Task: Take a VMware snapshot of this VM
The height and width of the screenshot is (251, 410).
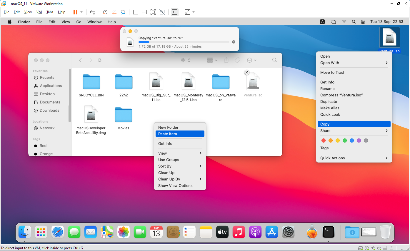Action: 105,12
